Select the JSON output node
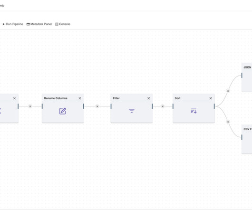Viewport: 252px width, 210px height. (x=247, y=77)
